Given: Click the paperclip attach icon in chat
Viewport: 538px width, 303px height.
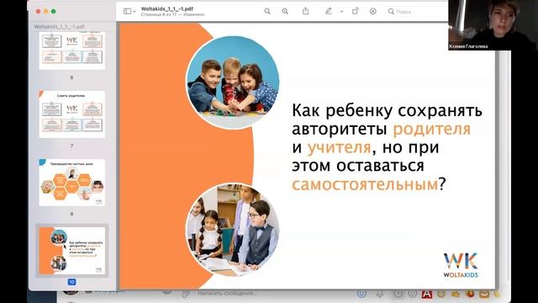Looking at the screenshot, I should pos(185,294).
